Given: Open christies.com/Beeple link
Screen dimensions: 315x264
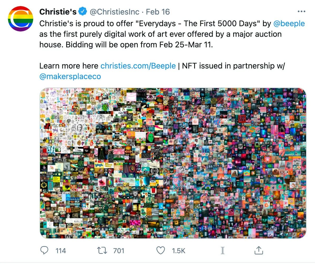Looking at the screenshot, I should pyautogui.click(x=138, y=66).
